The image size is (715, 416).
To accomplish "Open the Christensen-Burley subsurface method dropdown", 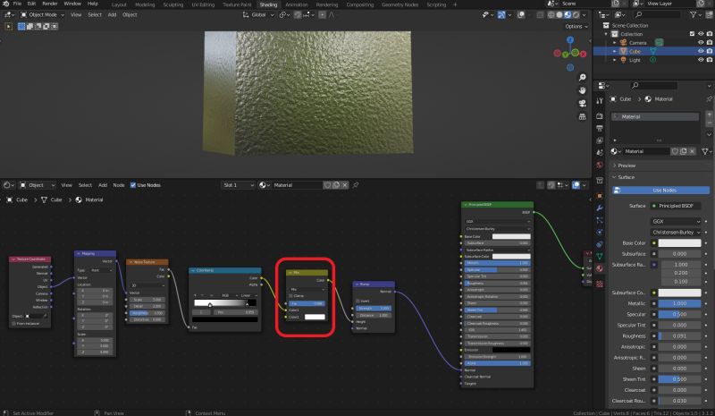I will pos(676,233).
